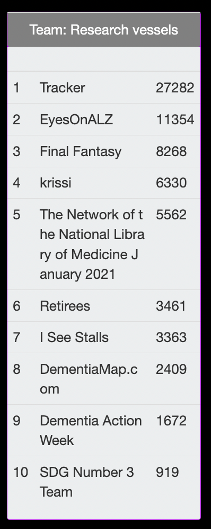211x529 pixels.
Task: Click Tracker's score of 27282
Action: pyautogui.click(x=175, y=88)
